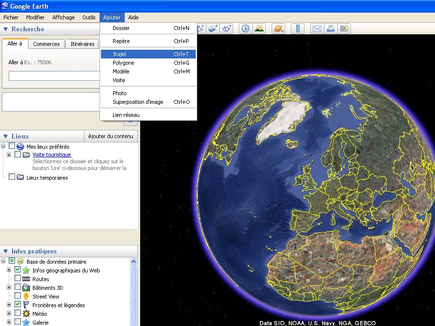Click the print icon in the toolbar
The width and height of the screenshot is (435, 326).
click(x=331, y=28)
